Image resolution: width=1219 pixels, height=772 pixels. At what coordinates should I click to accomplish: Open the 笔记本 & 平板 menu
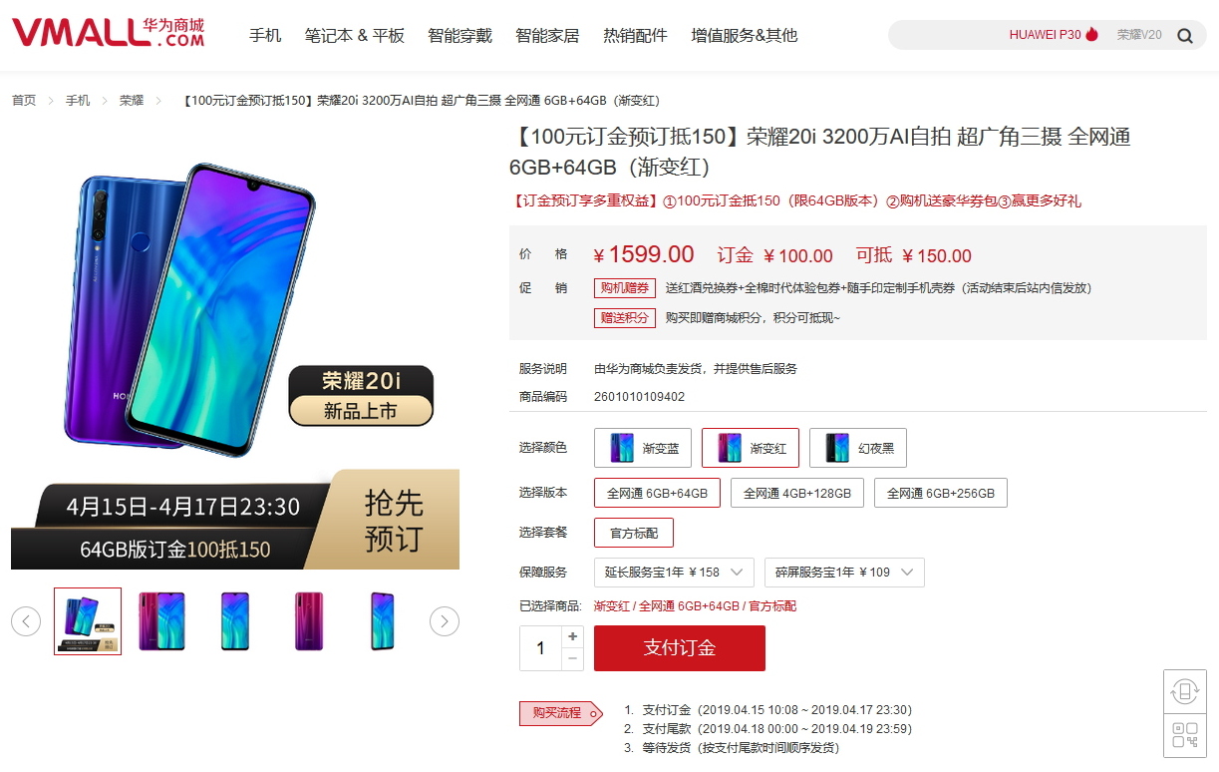tap(355, 35)
